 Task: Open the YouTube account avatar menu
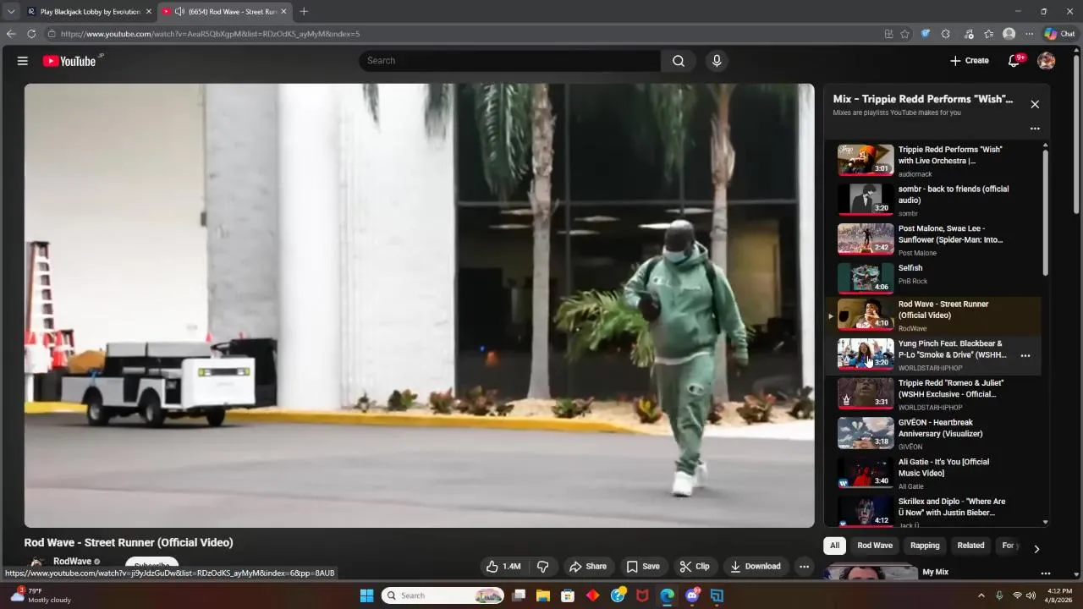(1047, 61)
